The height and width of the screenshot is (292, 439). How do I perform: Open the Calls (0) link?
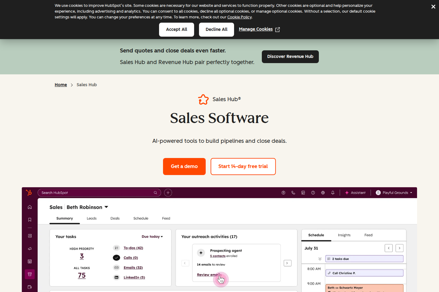point(131,258)
